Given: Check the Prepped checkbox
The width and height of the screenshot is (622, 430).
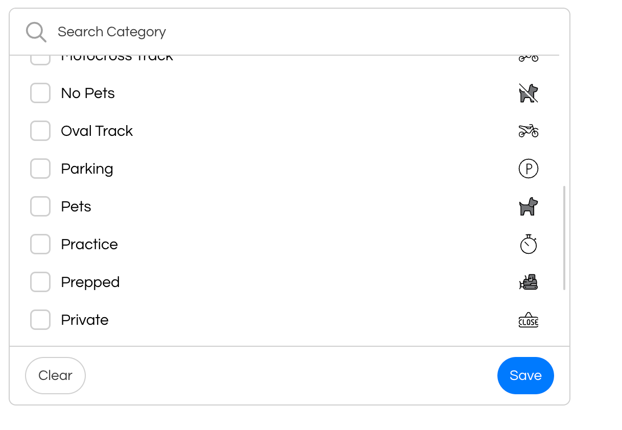Looking at the screenshot, I should [x=40, y=282].
